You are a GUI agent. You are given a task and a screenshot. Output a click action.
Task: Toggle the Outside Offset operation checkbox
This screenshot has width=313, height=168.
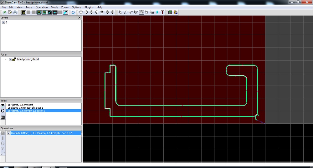point(8,133)
